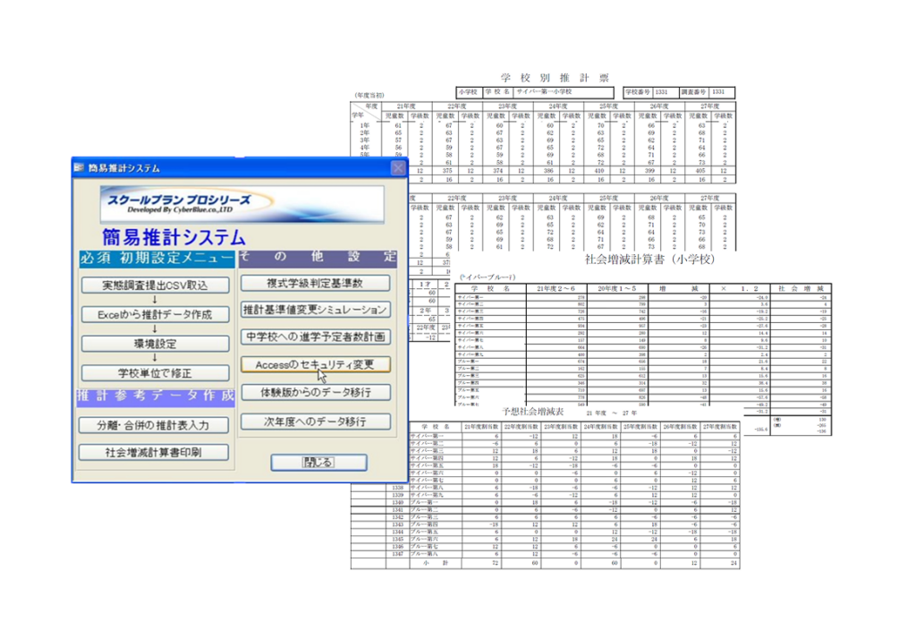The height and width of the screenshot is (639, 916).
Task: Click the title bar app icon
Action: tap(80, 167)
